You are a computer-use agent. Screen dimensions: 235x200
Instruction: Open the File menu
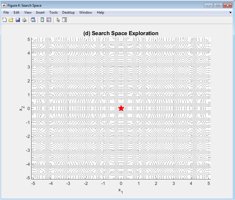pos(6,12)
